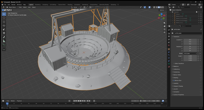This screenshot has height=110, width=204.
Task: Open the Material properties tab icon
Action: [169, 67]
